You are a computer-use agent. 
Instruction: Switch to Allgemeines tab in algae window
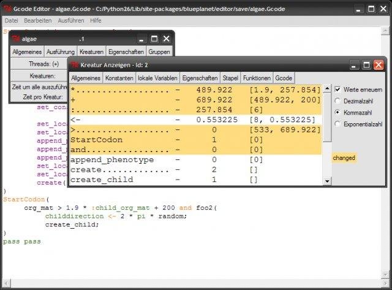27,52
